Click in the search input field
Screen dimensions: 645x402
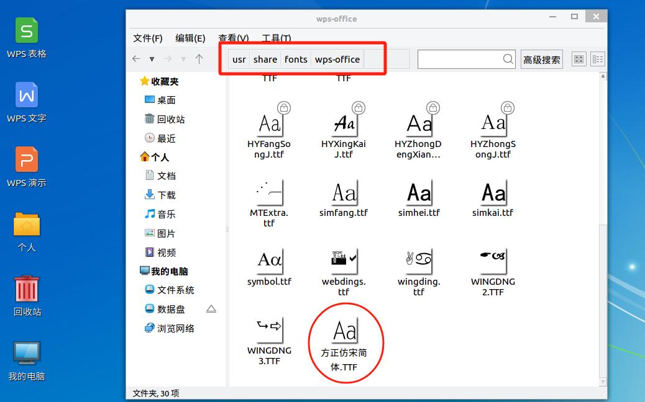click(460, 60)
